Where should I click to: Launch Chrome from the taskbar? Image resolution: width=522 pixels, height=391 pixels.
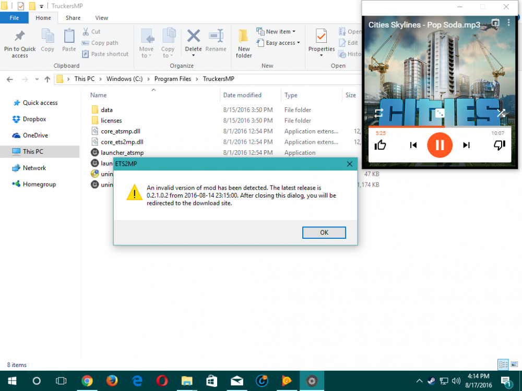click(87, 381)
